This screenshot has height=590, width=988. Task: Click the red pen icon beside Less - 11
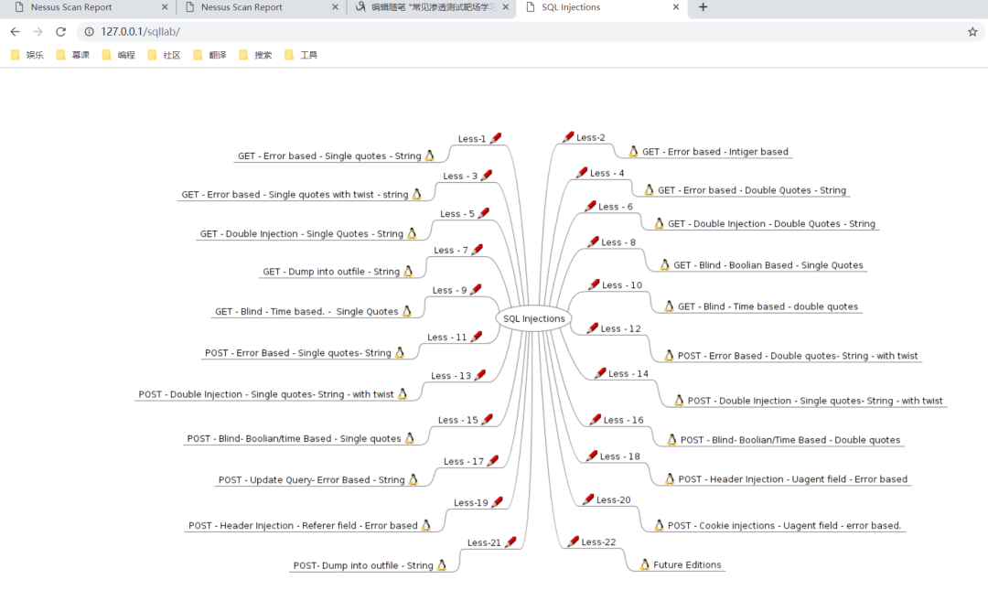pos(477,337)
